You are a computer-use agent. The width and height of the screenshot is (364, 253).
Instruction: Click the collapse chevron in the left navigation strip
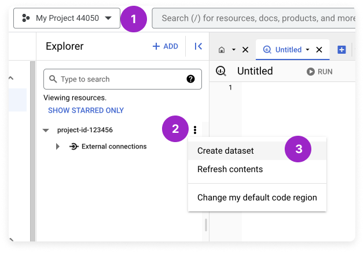(x=11, y=78)
